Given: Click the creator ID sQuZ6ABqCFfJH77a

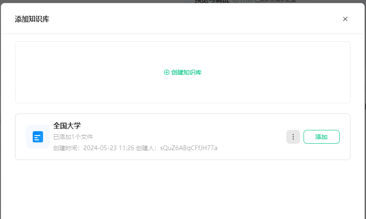Looking at the screenshot, I should [x=189, y=148].
